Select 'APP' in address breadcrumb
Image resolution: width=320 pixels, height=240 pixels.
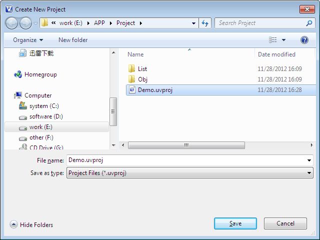pos(99,23)
